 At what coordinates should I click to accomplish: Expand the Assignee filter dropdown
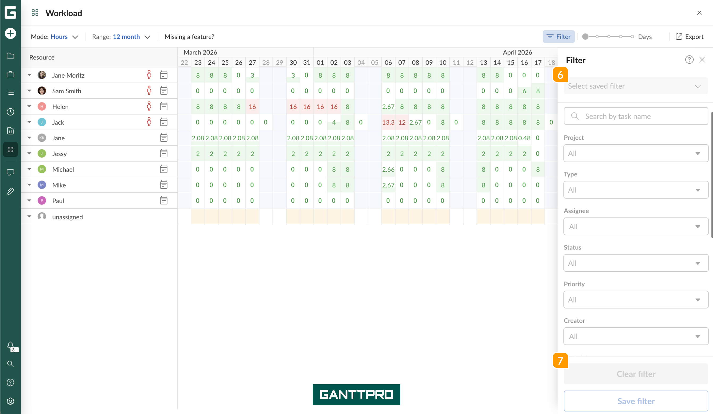[636, 226]
